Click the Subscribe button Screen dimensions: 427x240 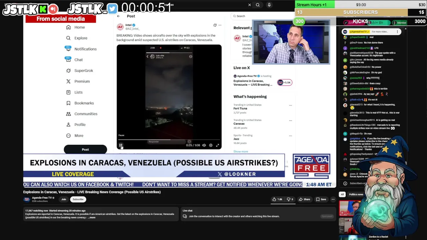[x=78, y=199]
